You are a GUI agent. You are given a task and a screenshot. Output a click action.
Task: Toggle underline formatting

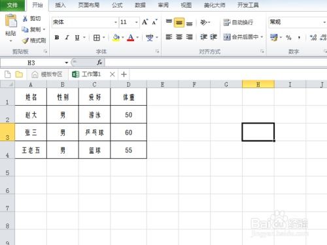coord(77,37)
